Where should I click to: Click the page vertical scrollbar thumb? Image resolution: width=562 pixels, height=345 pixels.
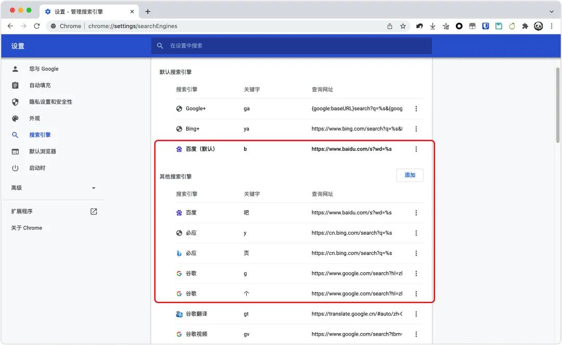tap(557, 105)
